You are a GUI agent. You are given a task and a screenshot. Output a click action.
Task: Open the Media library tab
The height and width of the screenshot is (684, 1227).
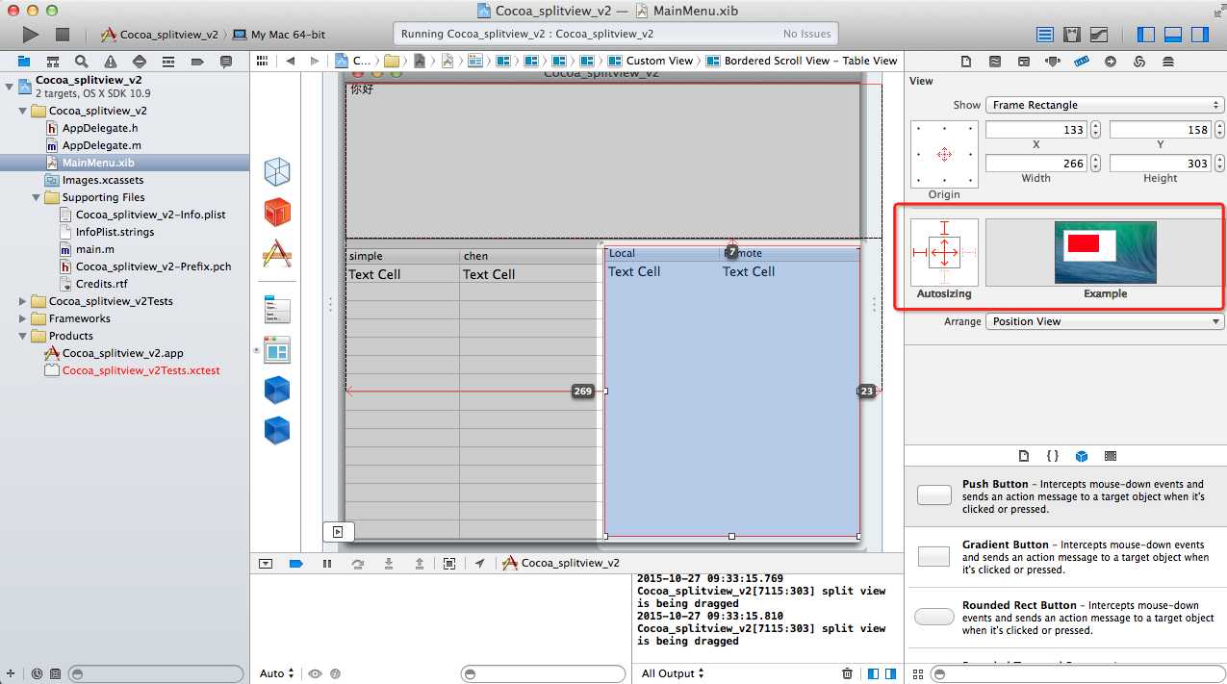tap(1111, 456)
